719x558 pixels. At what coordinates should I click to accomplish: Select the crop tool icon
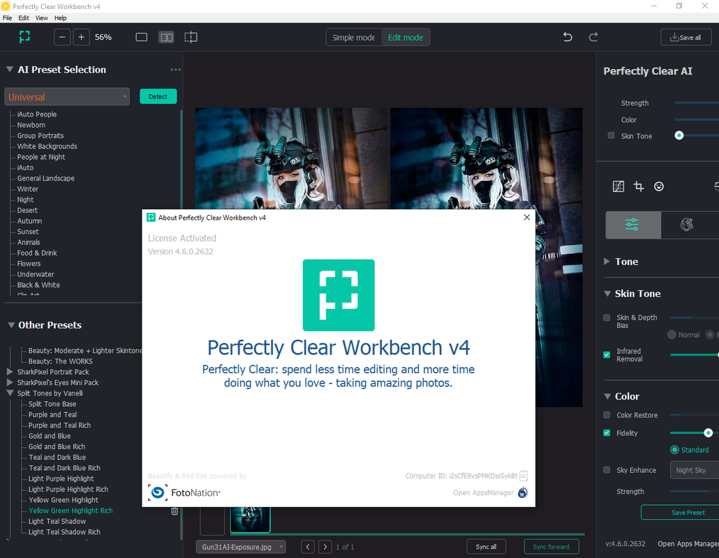coord(638,186)
